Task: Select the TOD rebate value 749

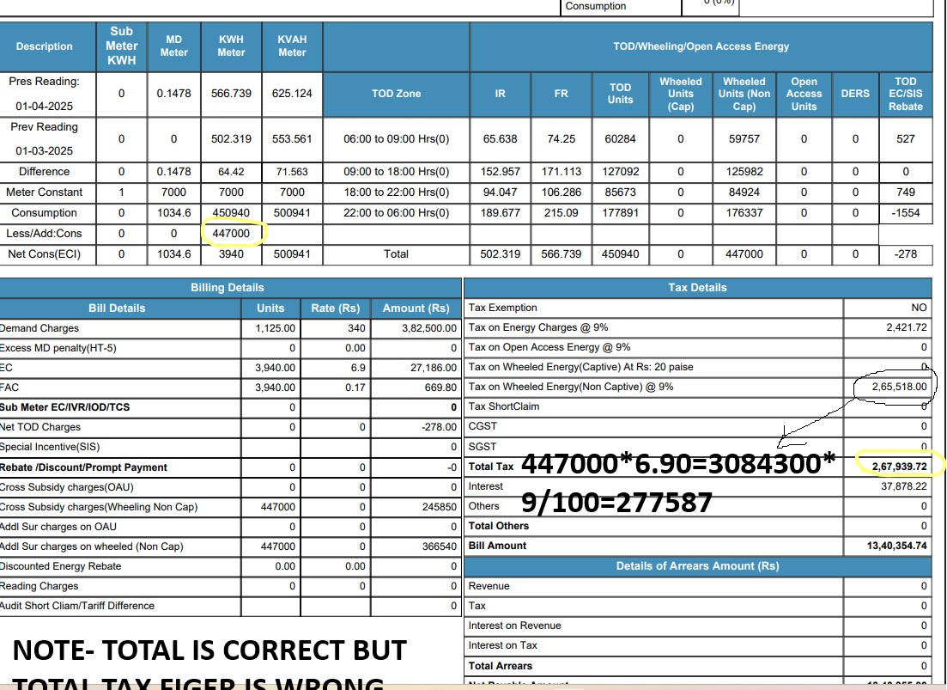Action: pos(905,192)
